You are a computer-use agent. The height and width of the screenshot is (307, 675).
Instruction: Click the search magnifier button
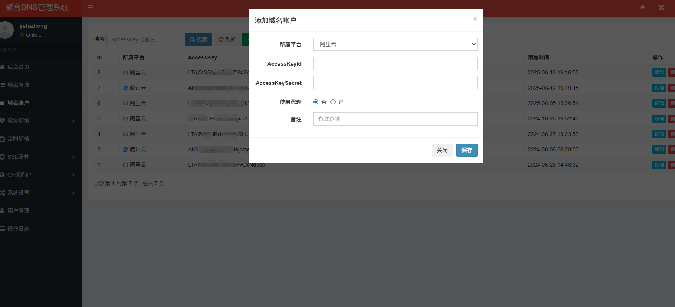click(198, 39)
